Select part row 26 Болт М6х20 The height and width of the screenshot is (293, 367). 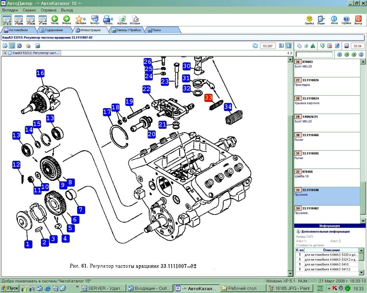pyautogui.click(x=327, y=68)
